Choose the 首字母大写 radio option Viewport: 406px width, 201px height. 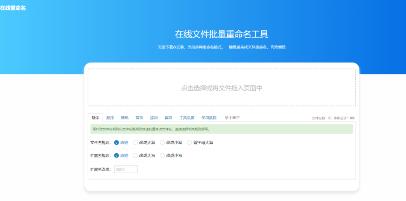click(x=200, y=142)
